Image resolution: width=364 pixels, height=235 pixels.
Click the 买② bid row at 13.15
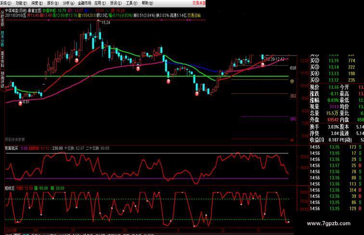pyautogui.click(x=332, y=60)
